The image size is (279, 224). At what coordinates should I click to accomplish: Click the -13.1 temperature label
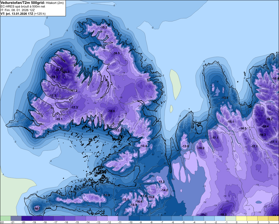point(126,200)
